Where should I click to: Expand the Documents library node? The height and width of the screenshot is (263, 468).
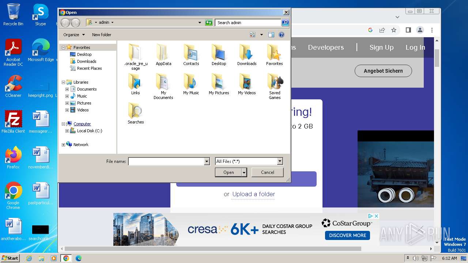67,89
